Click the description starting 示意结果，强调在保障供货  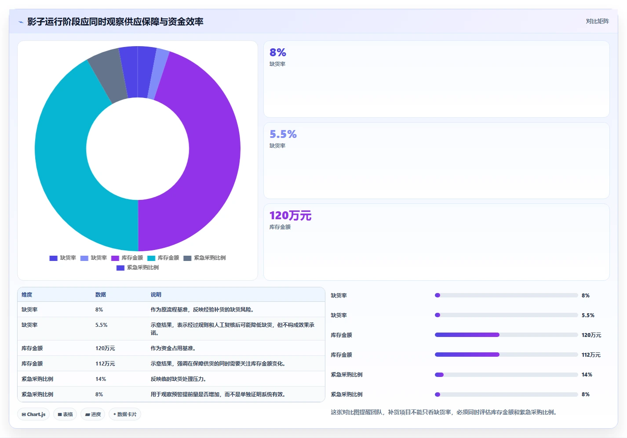(219, 364)
